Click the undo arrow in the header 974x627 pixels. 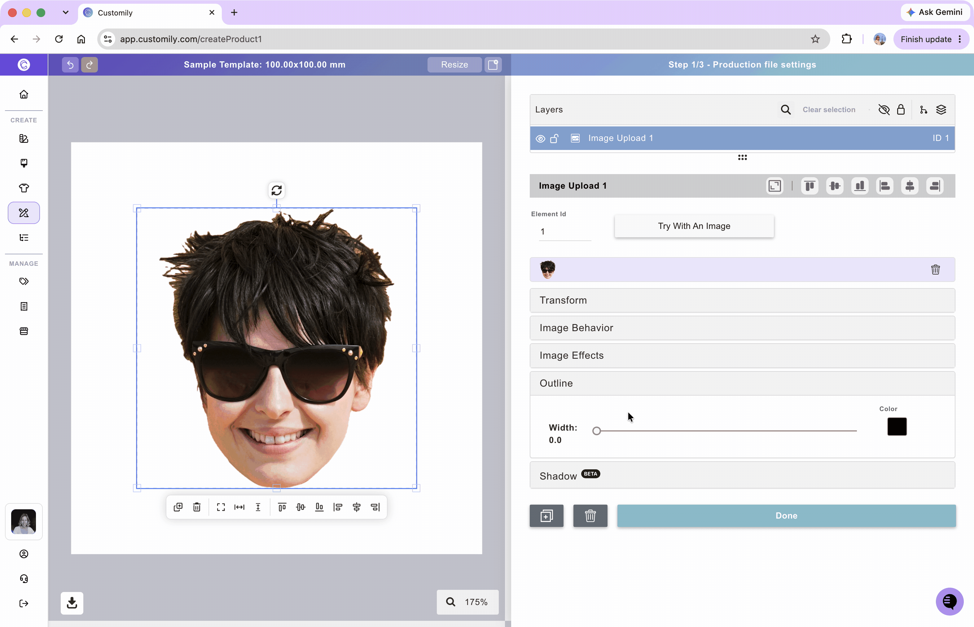[70, 65]
